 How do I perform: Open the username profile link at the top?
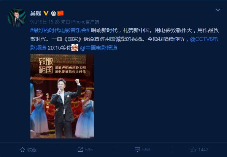pyautogui.click(x=36, y=13)
